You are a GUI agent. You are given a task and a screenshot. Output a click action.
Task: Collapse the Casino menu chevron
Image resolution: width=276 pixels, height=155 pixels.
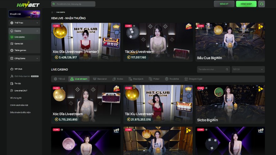coord(37,31)
